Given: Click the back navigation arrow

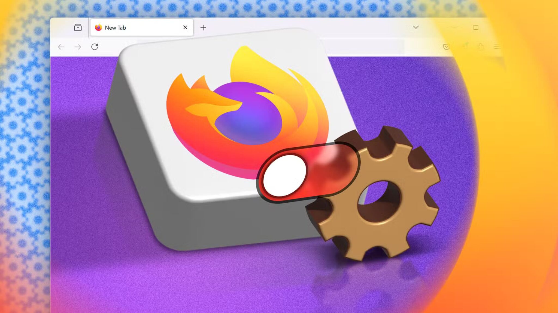Looking at the screenshot, I should click(61, 47).
